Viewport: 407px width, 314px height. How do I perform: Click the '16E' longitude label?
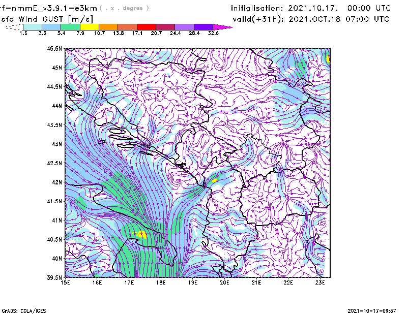coord(97,282)
